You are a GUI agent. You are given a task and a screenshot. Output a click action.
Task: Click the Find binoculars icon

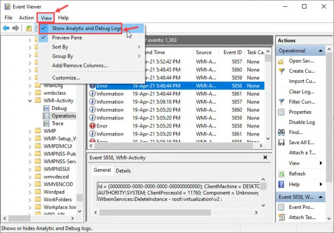coord(281,132)
